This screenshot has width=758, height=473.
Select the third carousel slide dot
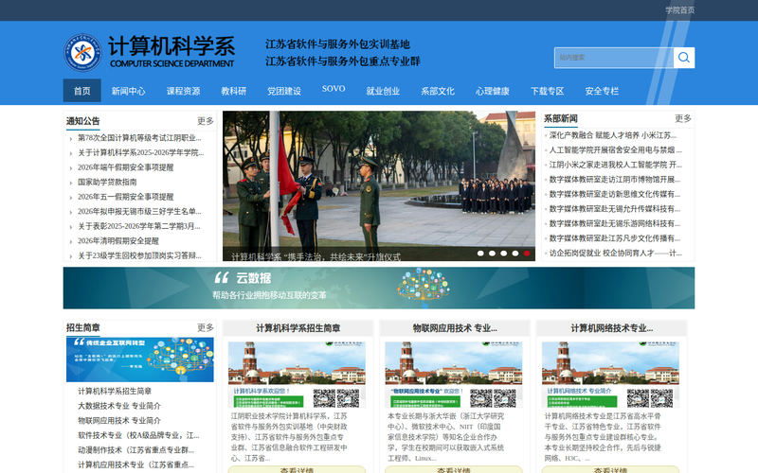tap(504, 254)
